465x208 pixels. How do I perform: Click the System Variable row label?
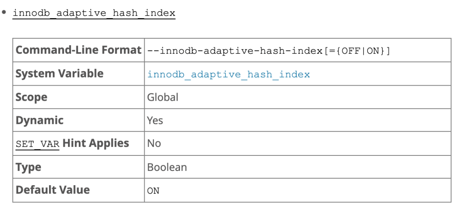tap(59, 74)
